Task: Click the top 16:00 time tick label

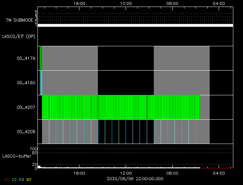Action: pos(79,3)
